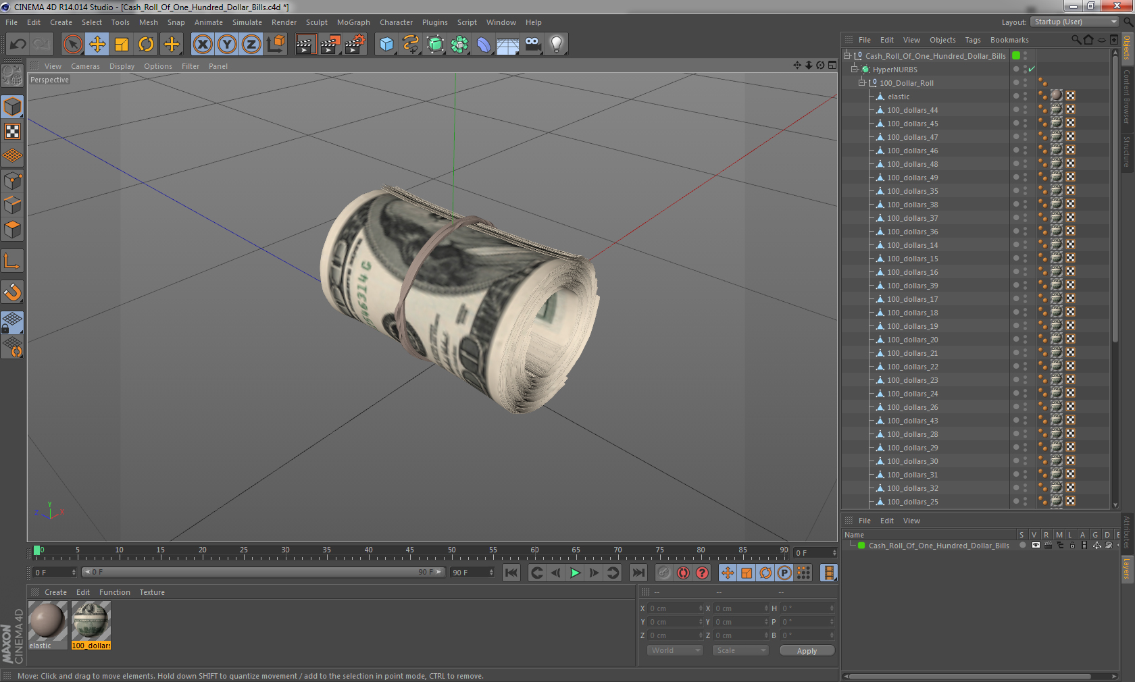Open the Object Manager Tags menu
Viewport: 1135px width, 682px height.
pos(972,40)
